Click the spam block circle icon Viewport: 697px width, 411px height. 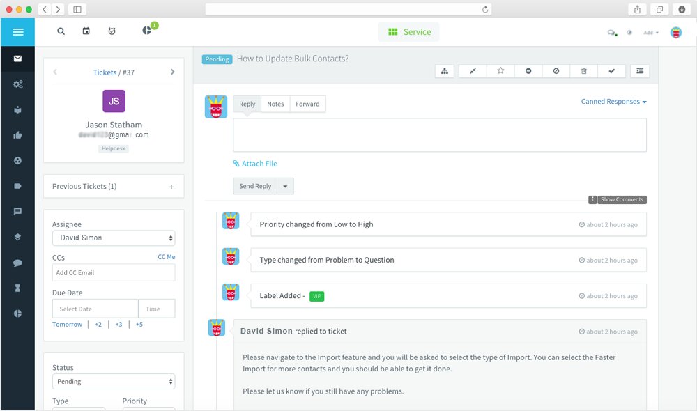click(x=556, y=71)
